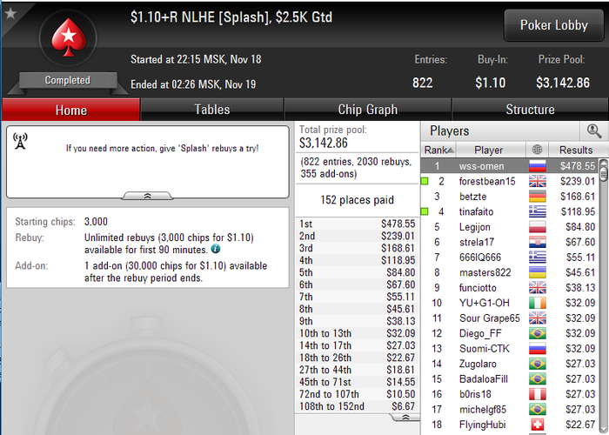Click the players list scrollbar thumb
This screenshot has height=435, width=609.
(604, 171)
